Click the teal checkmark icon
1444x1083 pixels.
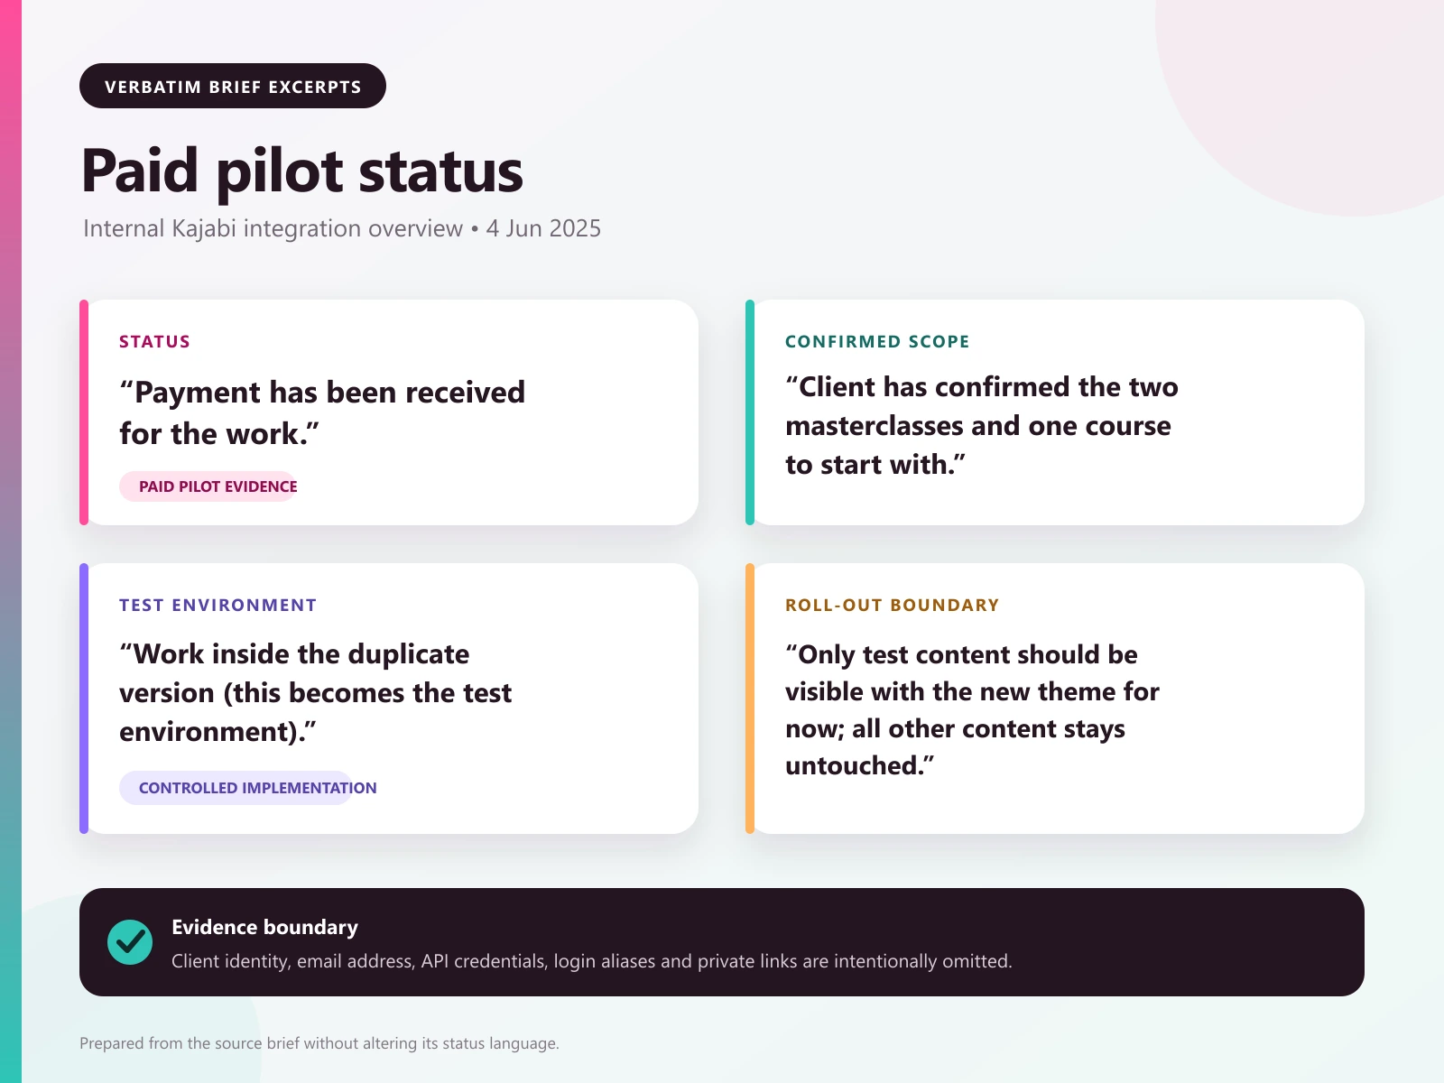130,942
